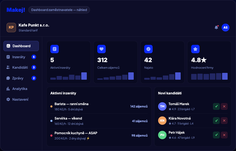This screenshot has height=151, width=236.
Task: Approve candidate Tomáš Marek with green check
Action: (216, 106)
